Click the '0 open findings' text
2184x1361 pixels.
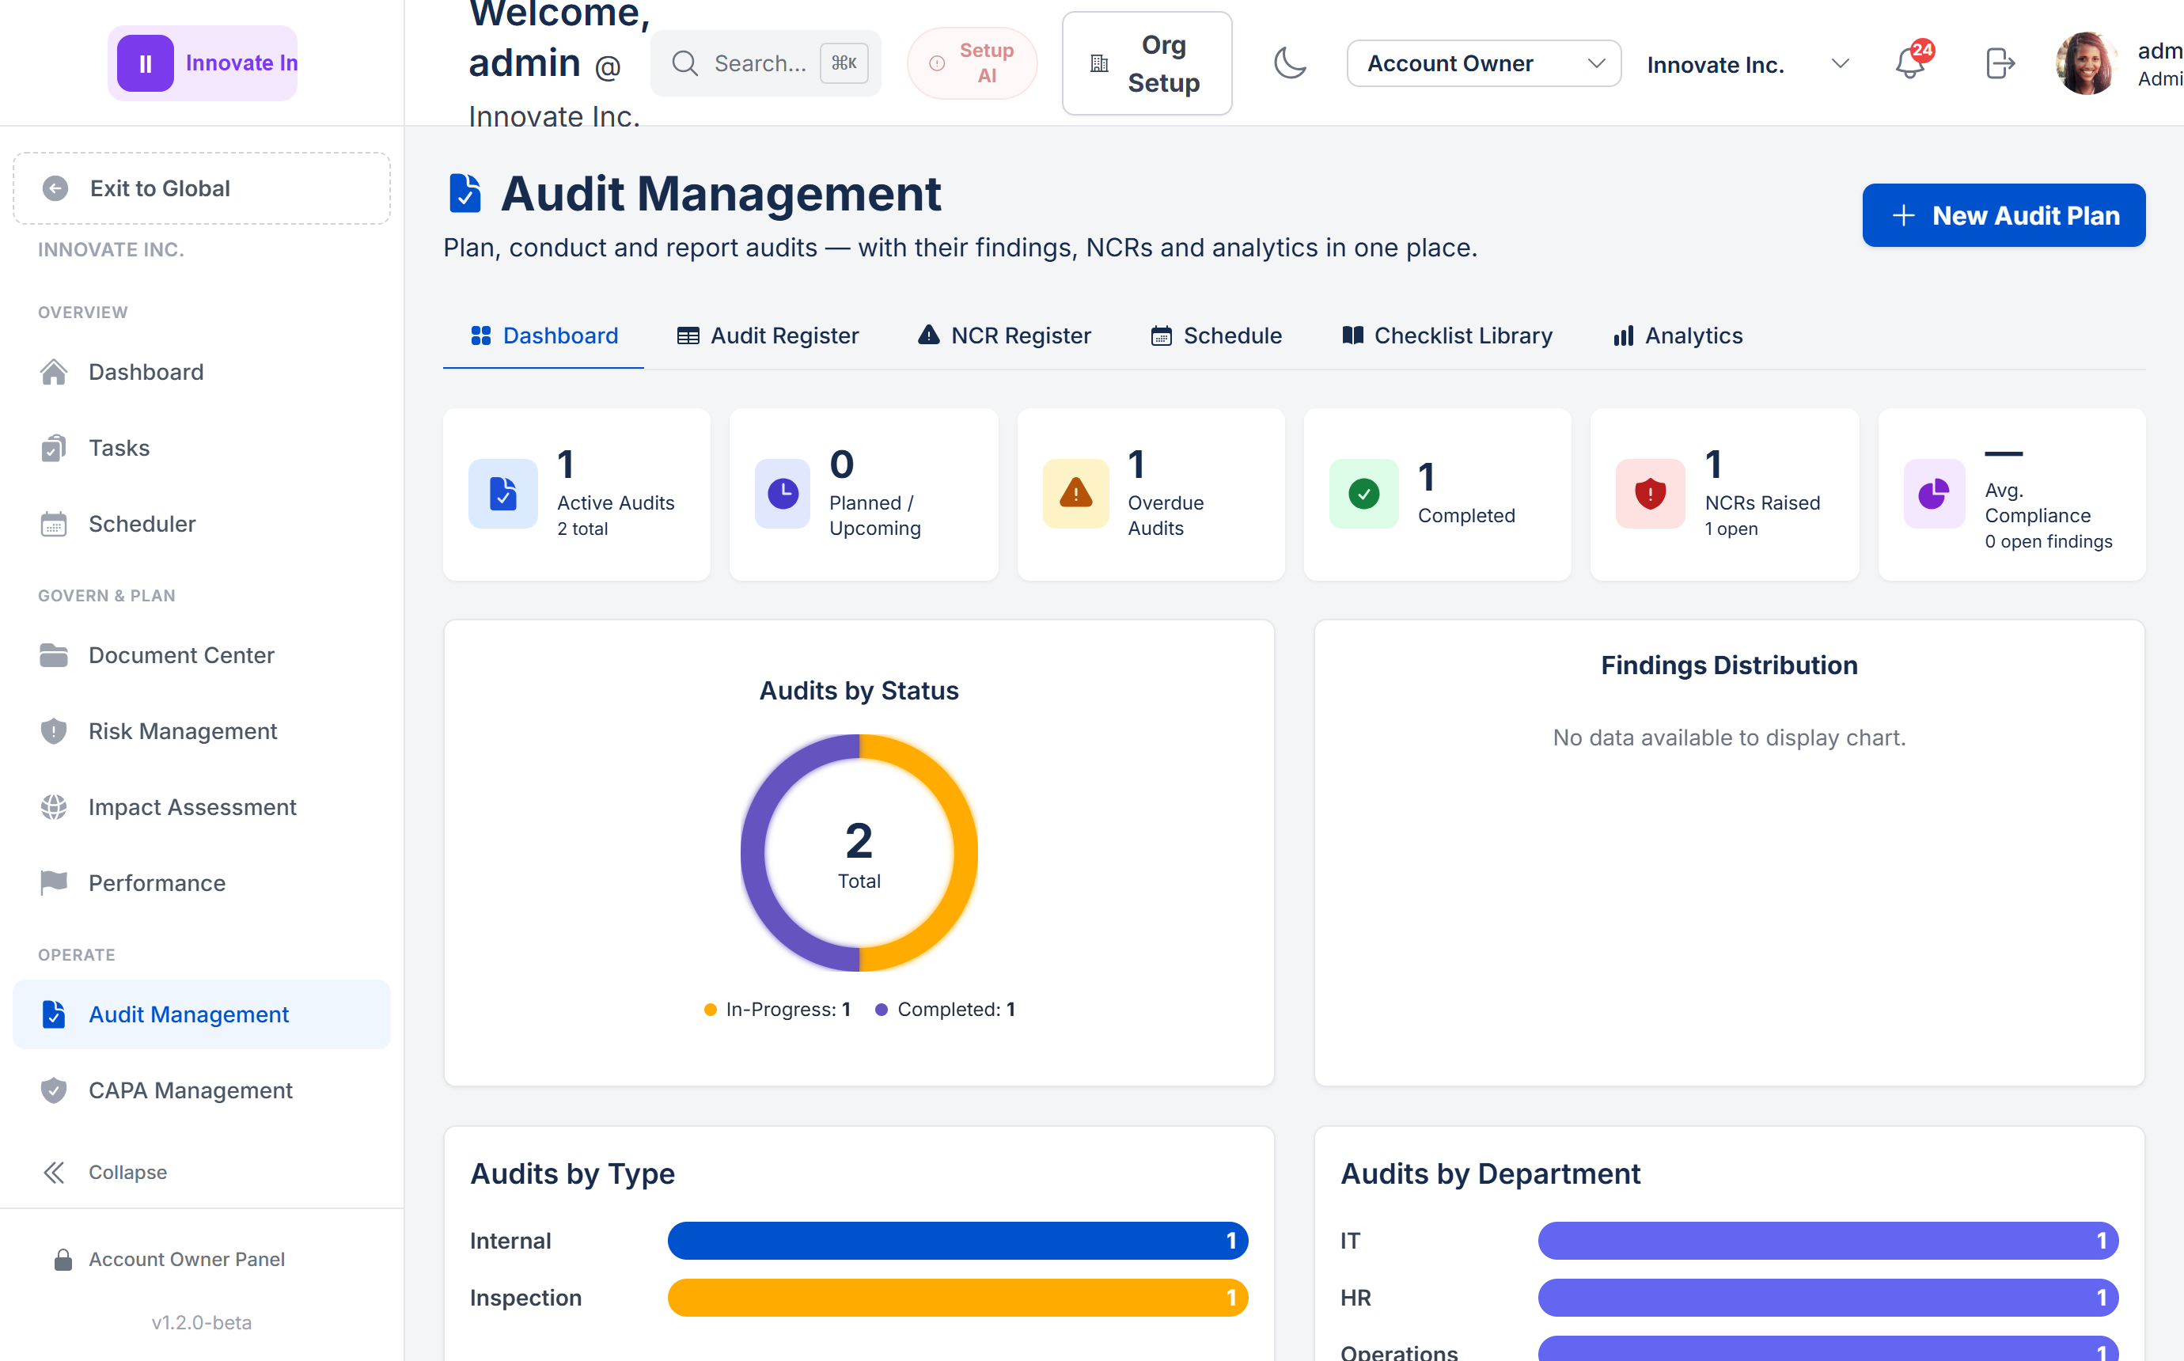(x=2048, y=541)
